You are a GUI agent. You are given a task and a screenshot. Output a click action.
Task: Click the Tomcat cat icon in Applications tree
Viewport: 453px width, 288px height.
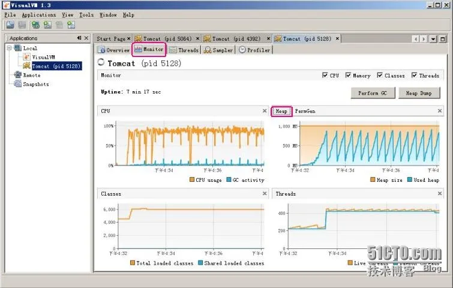click(x=26, y=65)
